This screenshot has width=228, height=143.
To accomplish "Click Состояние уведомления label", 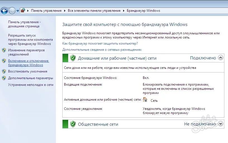I will click(x=83, y=109).
